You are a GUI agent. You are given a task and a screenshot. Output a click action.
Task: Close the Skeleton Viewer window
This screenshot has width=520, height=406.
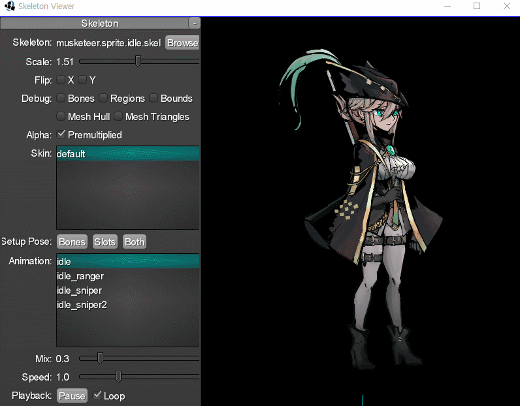(x=506, y=6)
